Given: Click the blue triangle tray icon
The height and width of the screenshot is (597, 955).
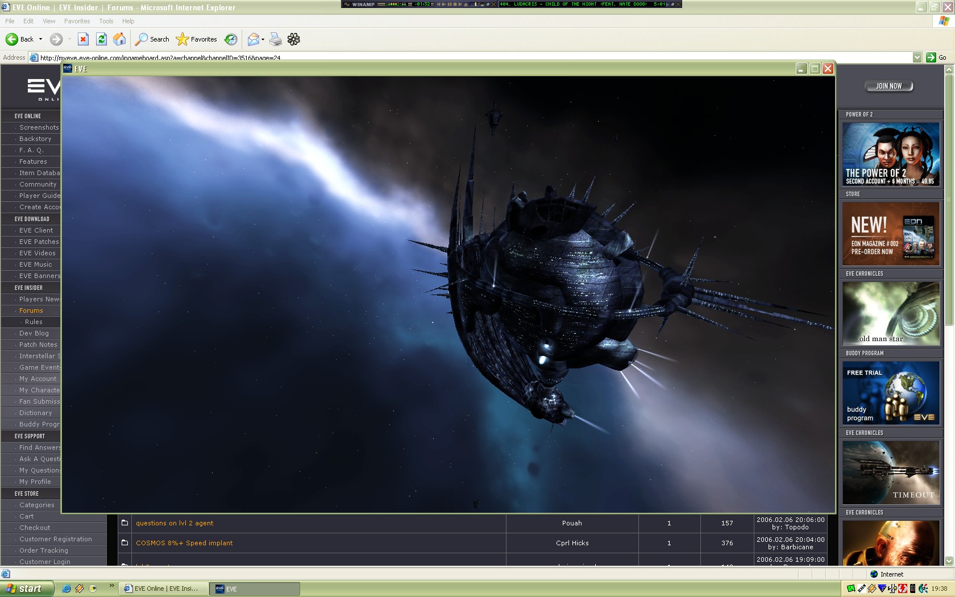Looking at the screenshot, I should pyautogui.click(x=882, y=588).
